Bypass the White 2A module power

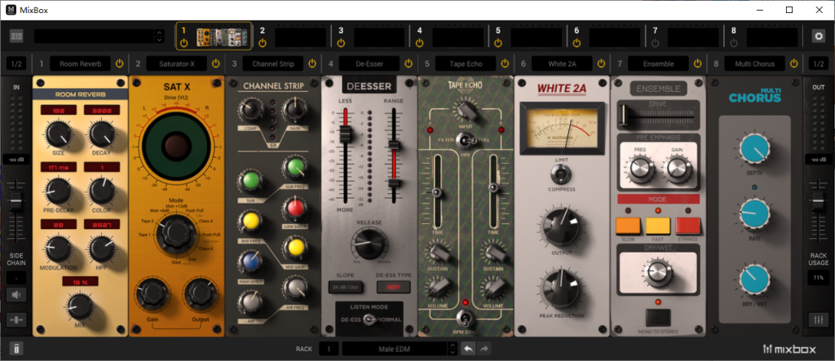pyautogui.click(x=601, y=64)
